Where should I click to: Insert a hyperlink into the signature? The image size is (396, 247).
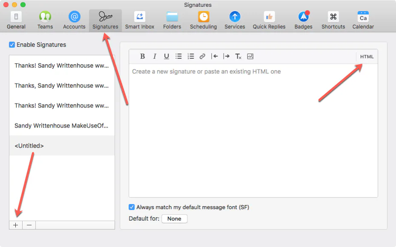tap(202, 57)
